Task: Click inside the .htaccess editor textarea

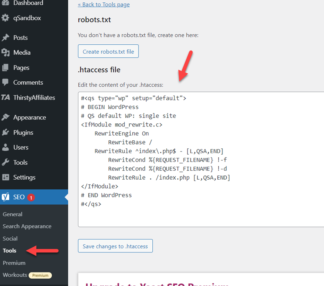Action: pyautogui.click(x=201, y=160)
